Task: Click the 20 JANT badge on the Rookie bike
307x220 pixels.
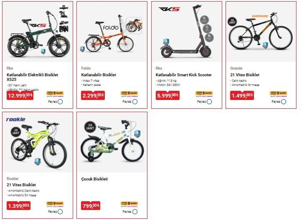Action: click(x=16, y=132)
